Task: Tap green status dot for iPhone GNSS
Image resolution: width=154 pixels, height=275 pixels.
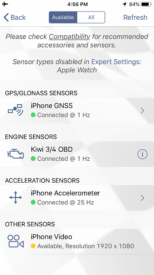Action: point(33,115)
